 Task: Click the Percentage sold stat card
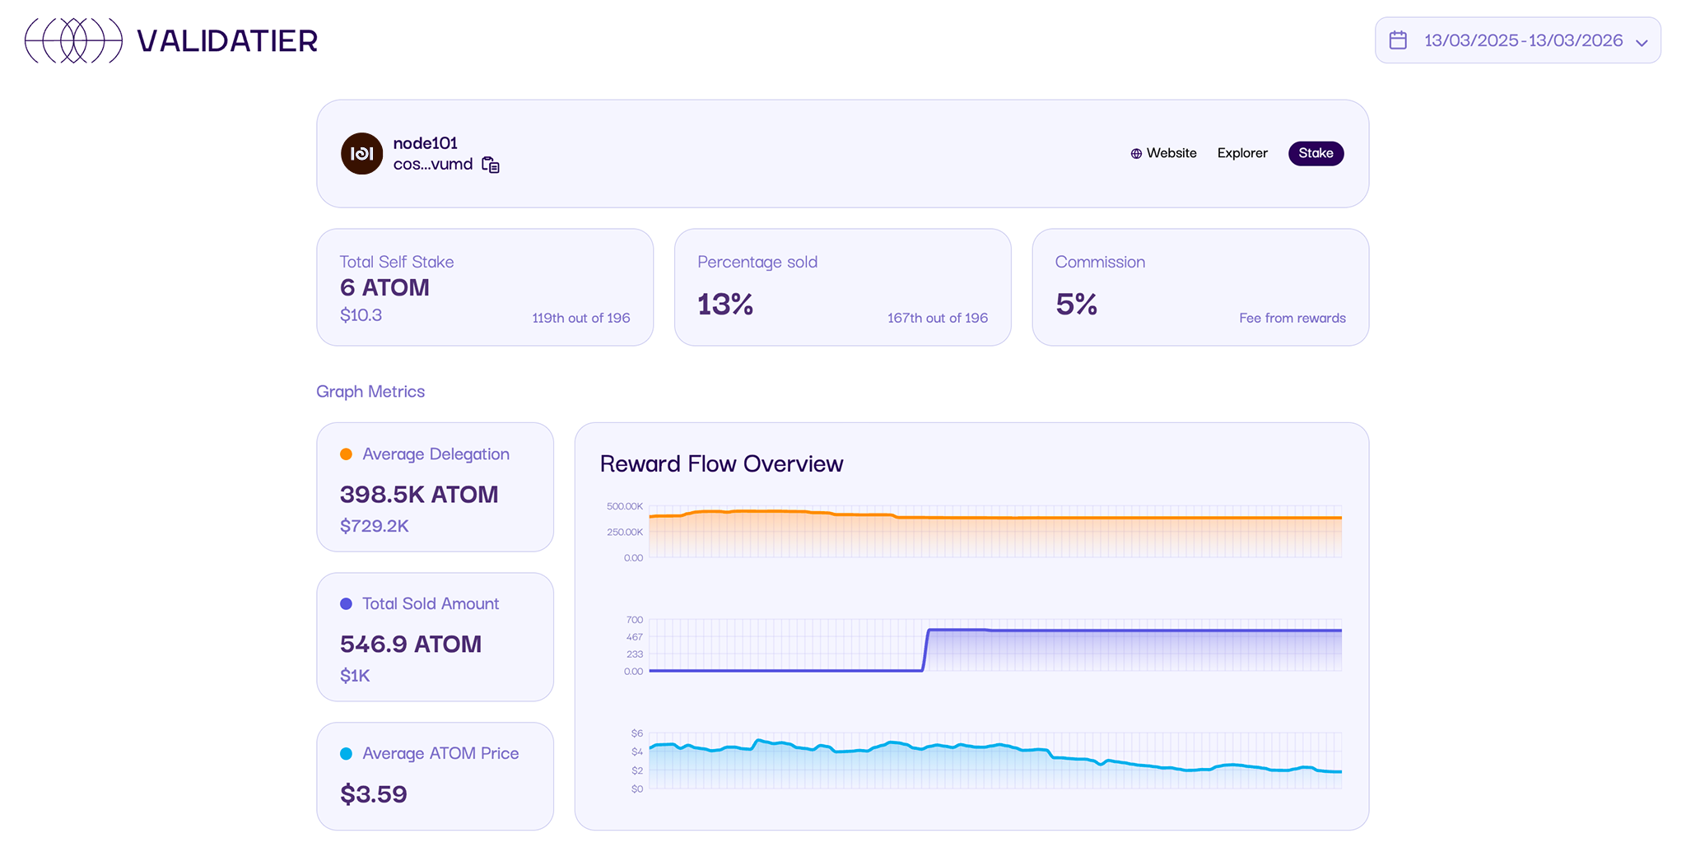[843, 287]
